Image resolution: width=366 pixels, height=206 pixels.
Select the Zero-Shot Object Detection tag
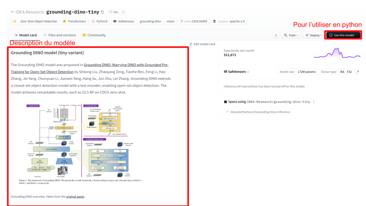click(x=35, y=21)
